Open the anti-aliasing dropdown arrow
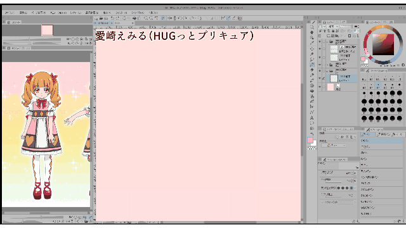This screenshot has width=406, height=228. point(355,188)
